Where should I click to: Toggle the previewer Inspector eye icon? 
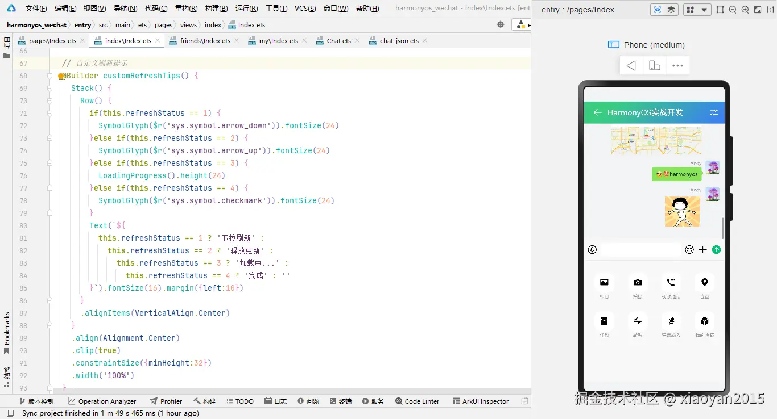coord(658,10)
